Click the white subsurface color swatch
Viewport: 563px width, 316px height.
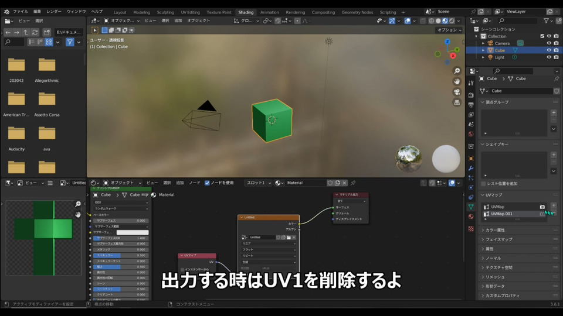coord(133,232)
